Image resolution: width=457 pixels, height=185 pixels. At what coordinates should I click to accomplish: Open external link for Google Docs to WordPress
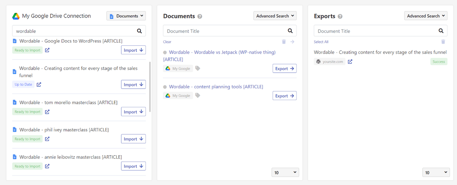point(47,50)
